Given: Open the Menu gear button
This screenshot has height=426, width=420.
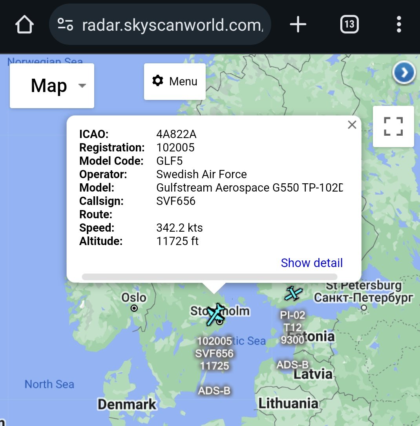Looking at the screenshot, I should 175,81.
